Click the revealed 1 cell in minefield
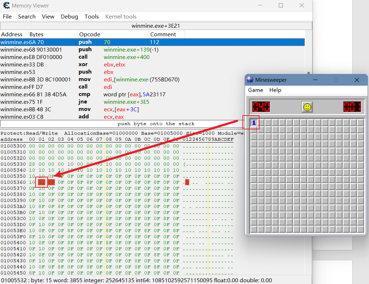Image resolution: width=369 pixels, height=284 pixels. 254,123
